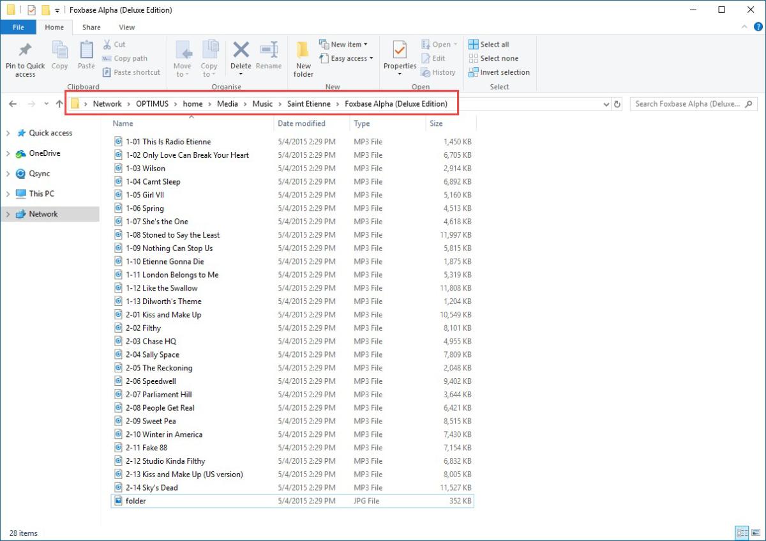Navigate to Saint Etienne breadcrumb
The image size is (766, 541).
click(x=309, y=104)
